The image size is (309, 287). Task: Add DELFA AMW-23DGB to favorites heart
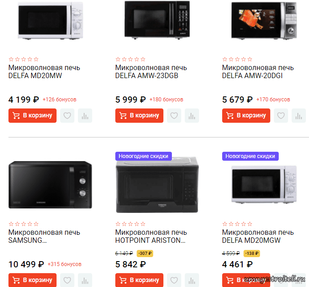[x=174, y=116]
